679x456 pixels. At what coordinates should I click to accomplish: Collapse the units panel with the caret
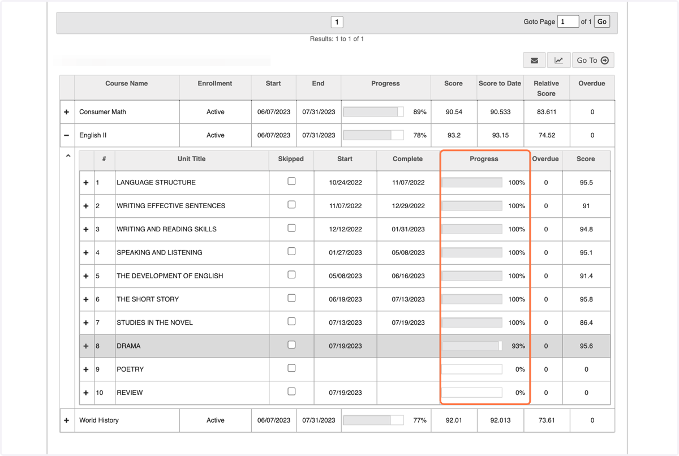68,156
